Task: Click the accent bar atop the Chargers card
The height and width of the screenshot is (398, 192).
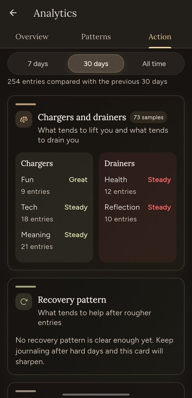Action: coord(25,104)
